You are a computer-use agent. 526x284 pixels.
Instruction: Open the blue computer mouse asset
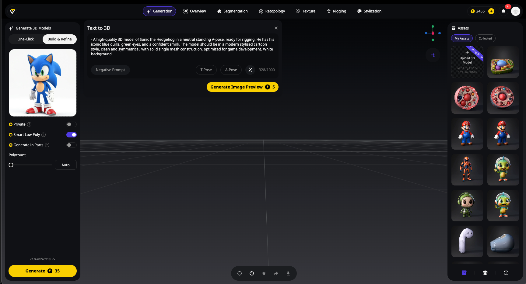(503, 241)
